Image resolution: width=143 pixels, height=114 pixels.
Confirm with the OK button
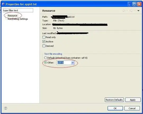tap(115, 108)
